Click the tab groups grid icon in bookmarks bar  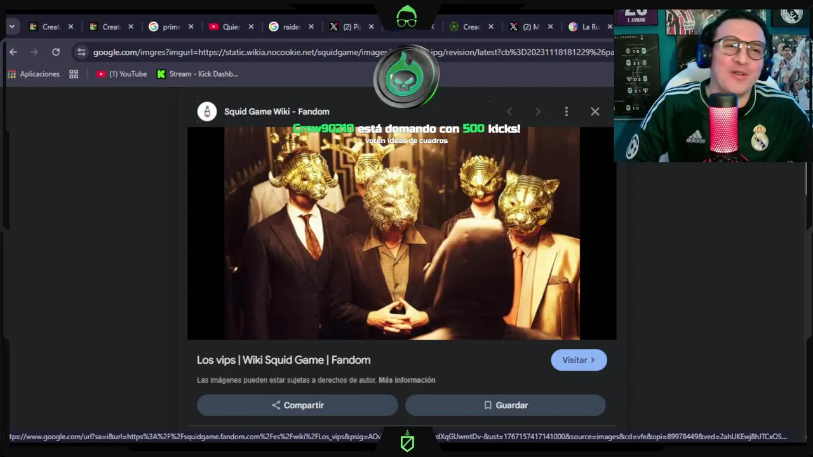coord(74,74)
